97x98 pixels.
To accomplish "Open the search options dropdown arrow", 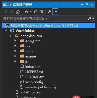I will click(x=93, y=19).
